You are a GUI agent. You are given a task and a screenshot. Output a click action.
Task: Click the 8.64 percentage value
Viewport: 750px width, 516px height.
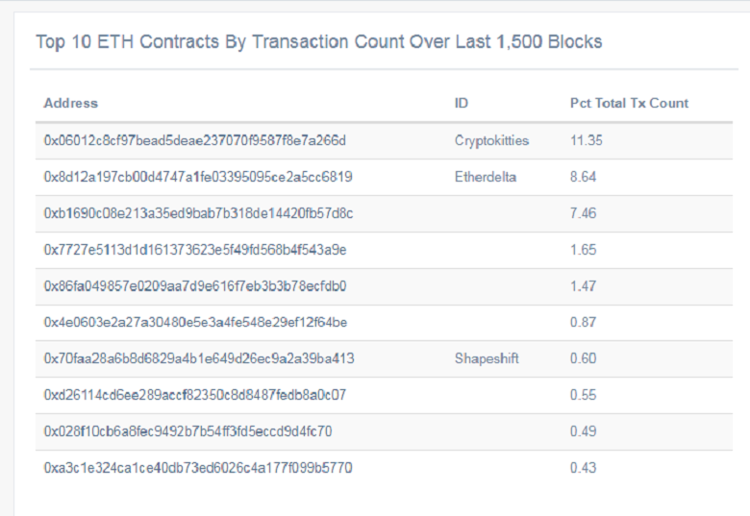[x=583, y=177]
